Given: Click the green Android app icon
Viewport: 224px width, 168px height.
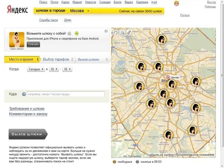Looking at the screenshot, I should (77, 34).
